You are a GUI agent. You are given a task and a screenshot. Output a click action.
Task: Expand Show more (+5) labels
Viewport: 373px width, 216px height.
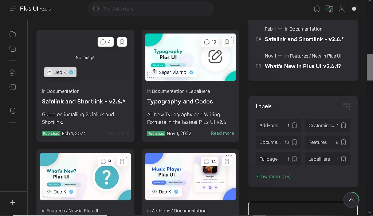273,177
